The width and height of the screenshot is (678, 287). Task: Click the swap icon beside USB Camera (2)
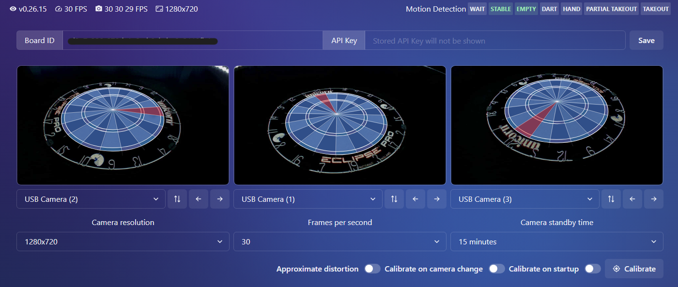coord(177,199)
